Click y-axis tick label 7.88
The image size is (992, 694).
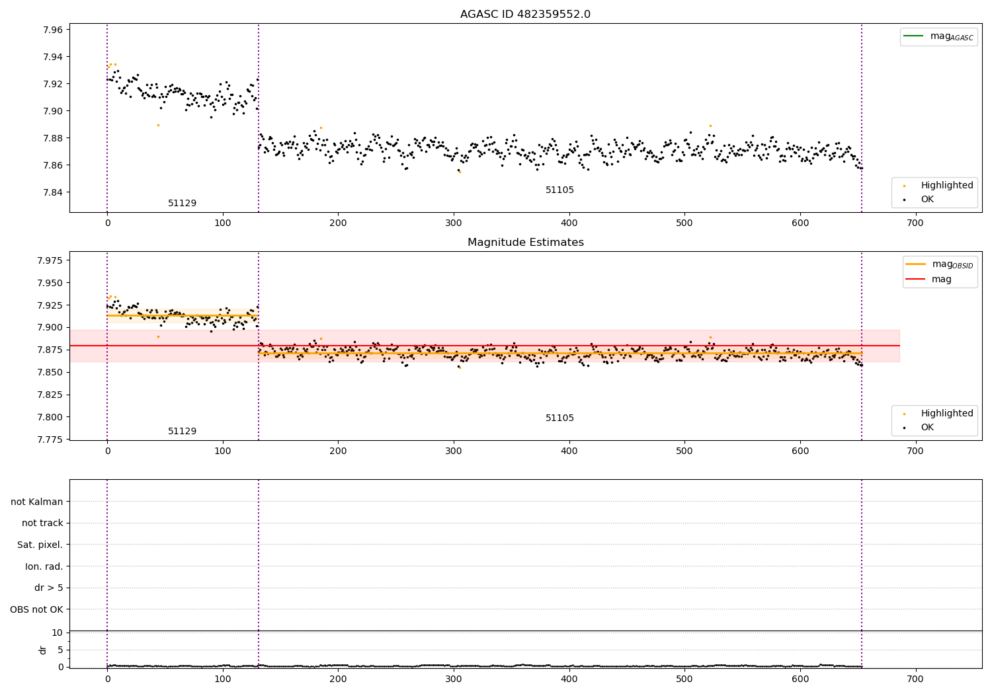52,138
